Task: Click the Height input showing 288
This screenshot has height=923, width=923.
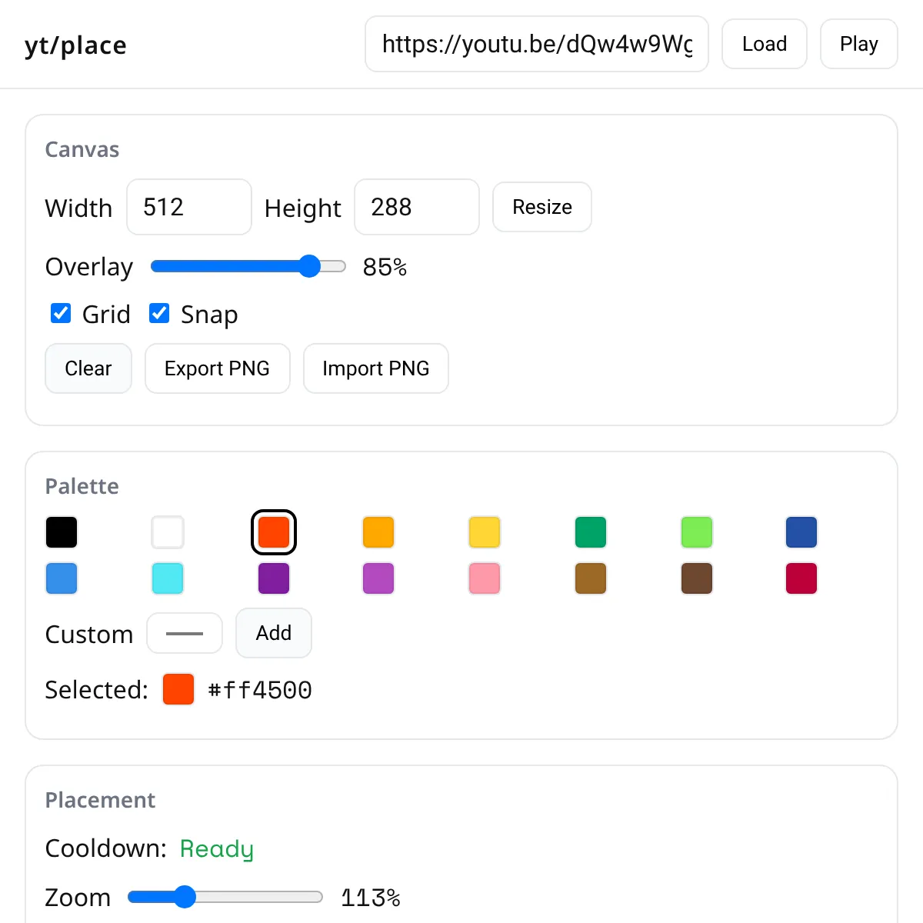Action: pyautogui.click(x=417, y=207)
